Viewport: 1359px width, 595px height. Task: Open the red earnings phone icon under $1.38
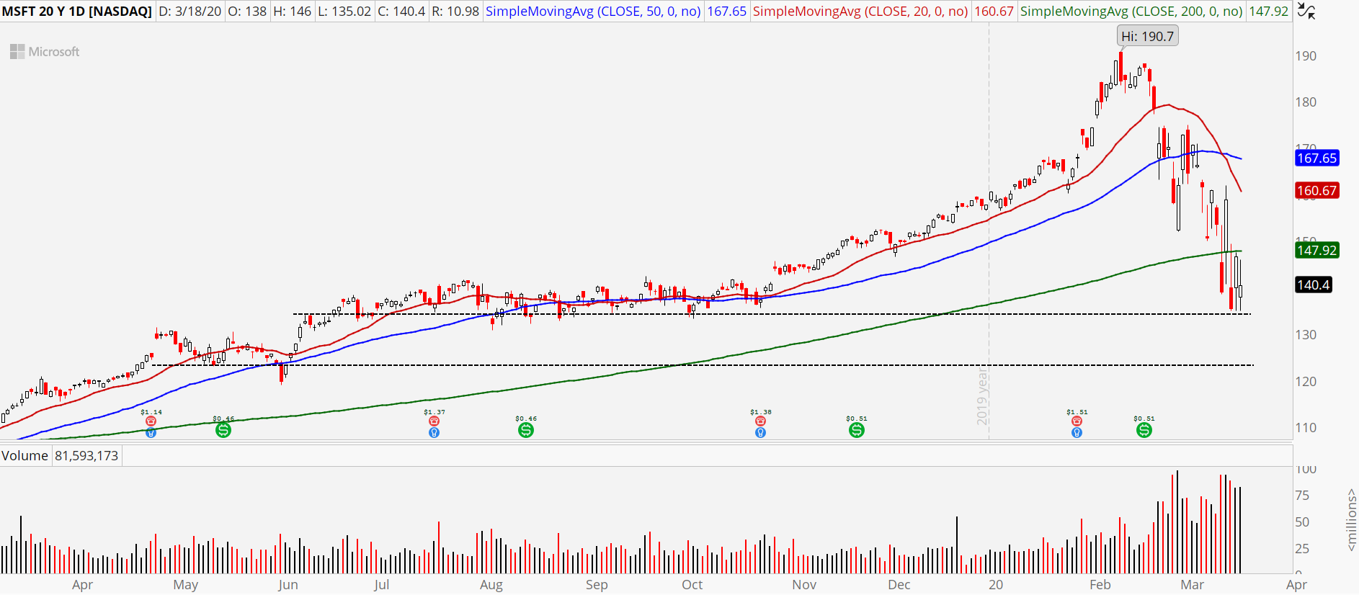760,421
